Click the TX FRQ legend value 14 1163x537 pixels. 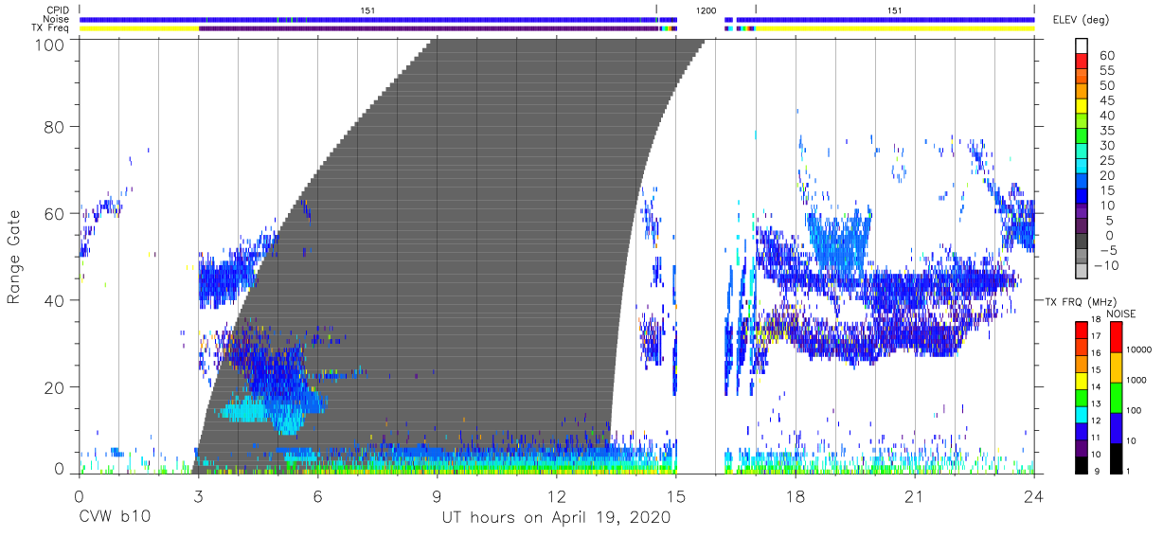(1097, 388)
